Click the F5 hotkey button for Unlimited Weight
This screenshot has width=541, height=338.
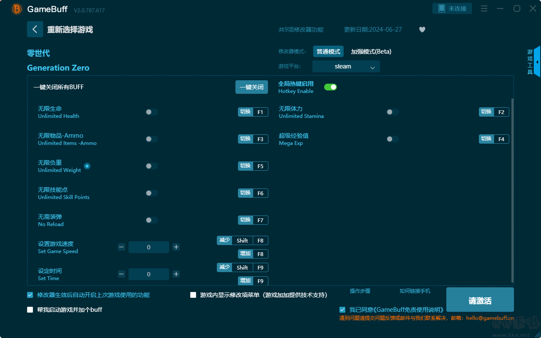click(x=253, y=166)
